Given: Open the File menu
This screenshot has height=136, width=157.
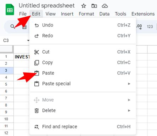Looking at the screenshot, I should pyautogui.click(x=23, y=14).
